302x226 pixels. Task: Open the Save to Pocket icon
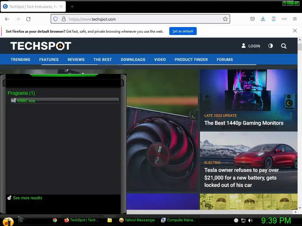[x=252, y=19]
